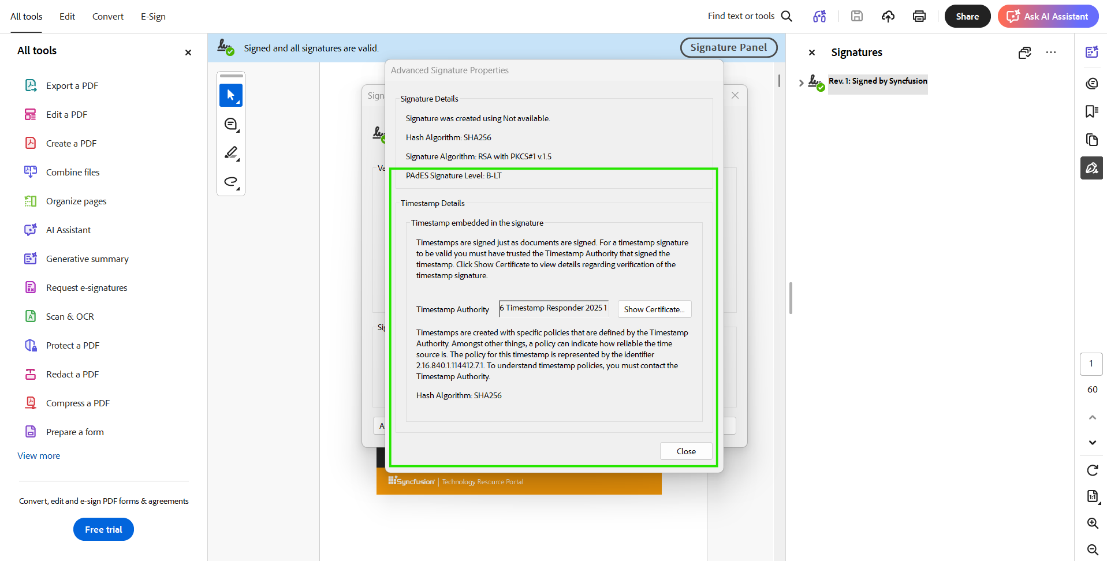
Task: Close the Advanced Signature Properties dialog
Action: [686, 451]
